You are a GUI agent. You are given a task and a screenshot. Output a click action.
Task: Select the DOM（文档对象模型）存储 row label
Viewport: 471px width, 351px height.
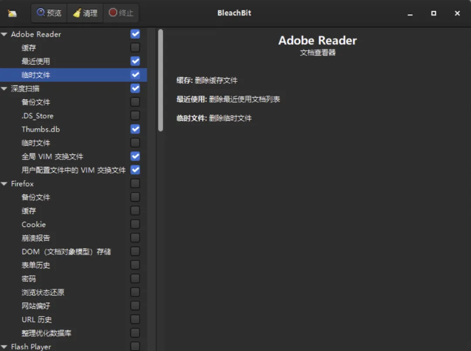[x=66, y=252]
